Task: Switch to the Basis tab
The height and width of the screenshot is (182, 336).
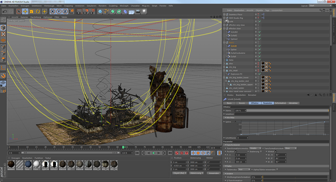Action: point(229,103)
